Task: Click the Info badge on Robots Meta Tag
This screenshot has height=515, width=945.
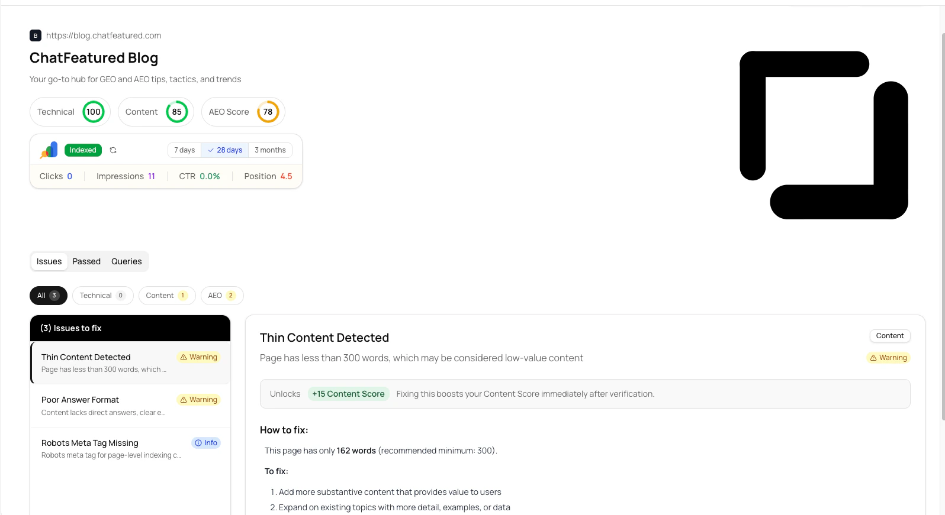Action: pos(206,443)
